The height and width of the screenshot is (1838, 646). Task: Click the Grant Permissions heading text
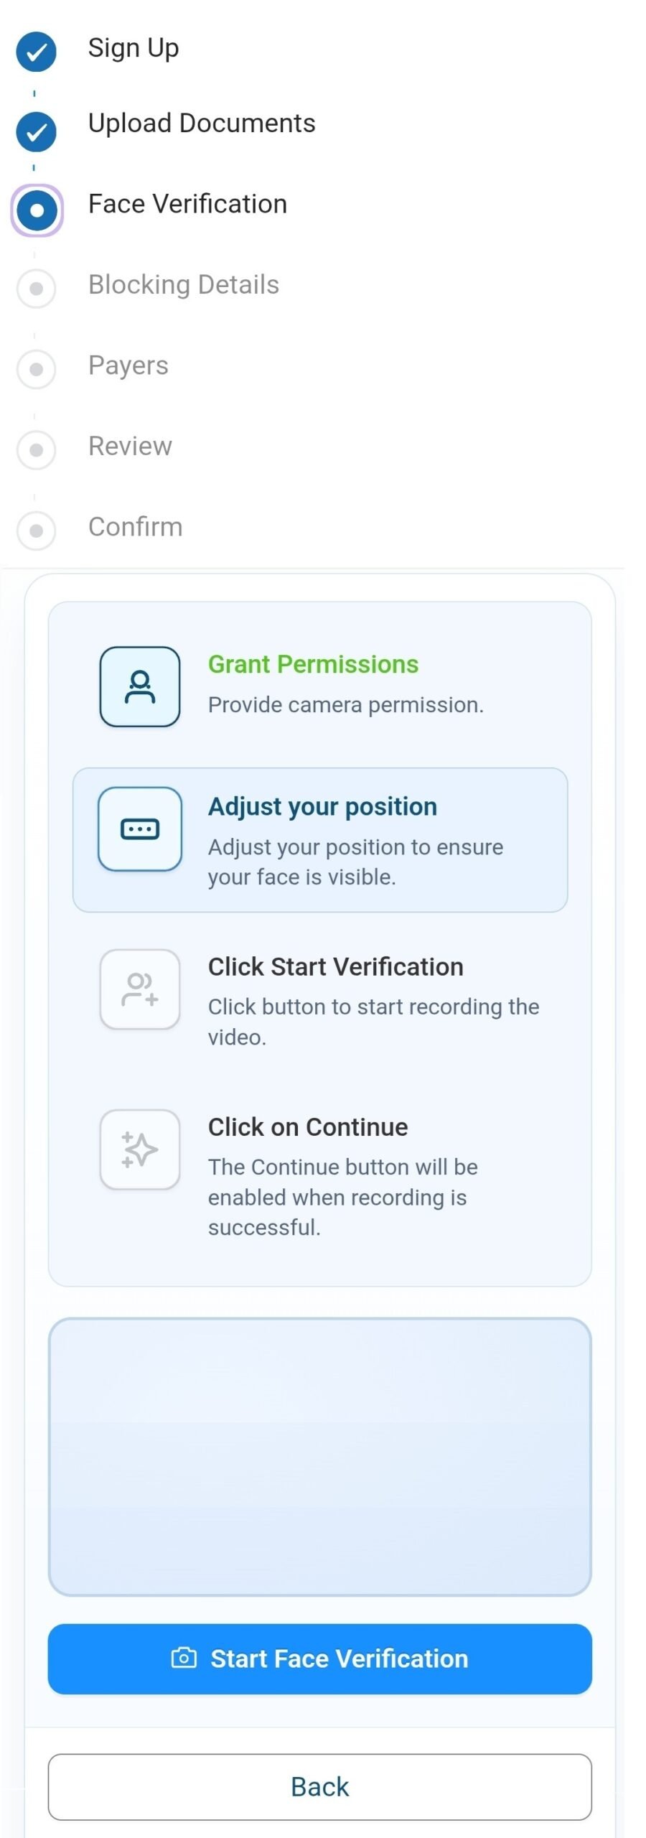[313, 665]
